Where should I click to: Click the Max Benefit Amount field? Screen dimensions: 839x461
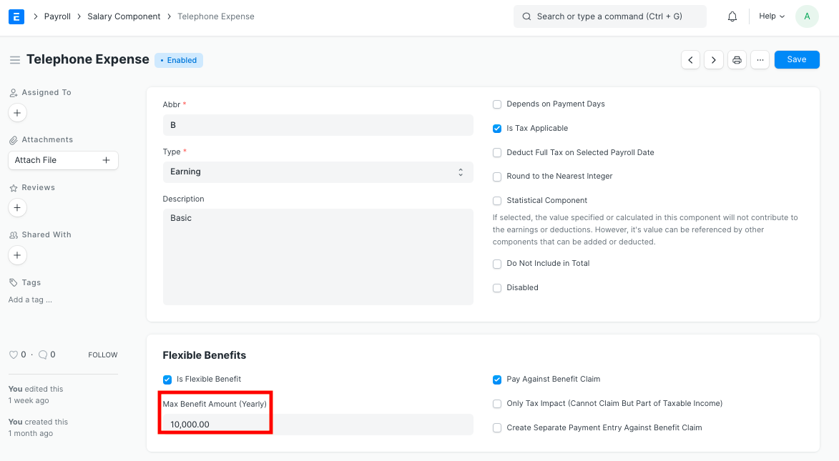click(215, 425)
